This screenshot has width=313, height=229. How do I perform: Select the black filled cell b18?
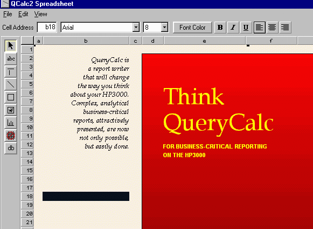pyautogui.click(x=86, y=196)
